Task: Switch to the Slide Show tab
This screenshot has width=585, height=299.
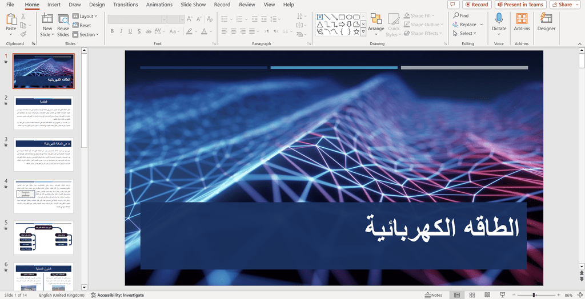Action: (x=193, y=5)
